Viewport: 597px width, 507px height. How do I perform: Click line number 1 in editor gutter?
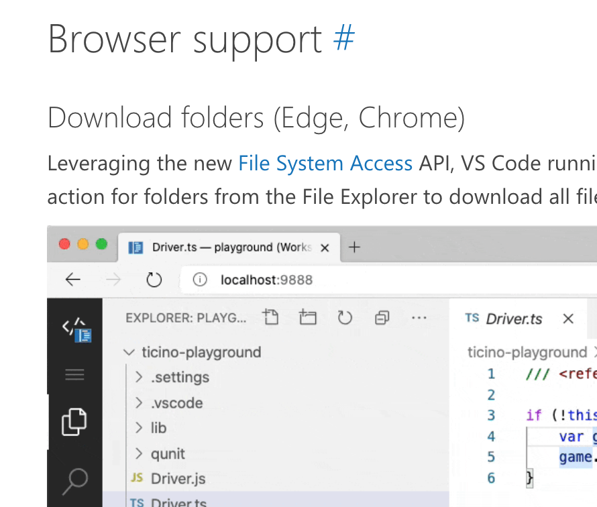(x=491, y=374)
